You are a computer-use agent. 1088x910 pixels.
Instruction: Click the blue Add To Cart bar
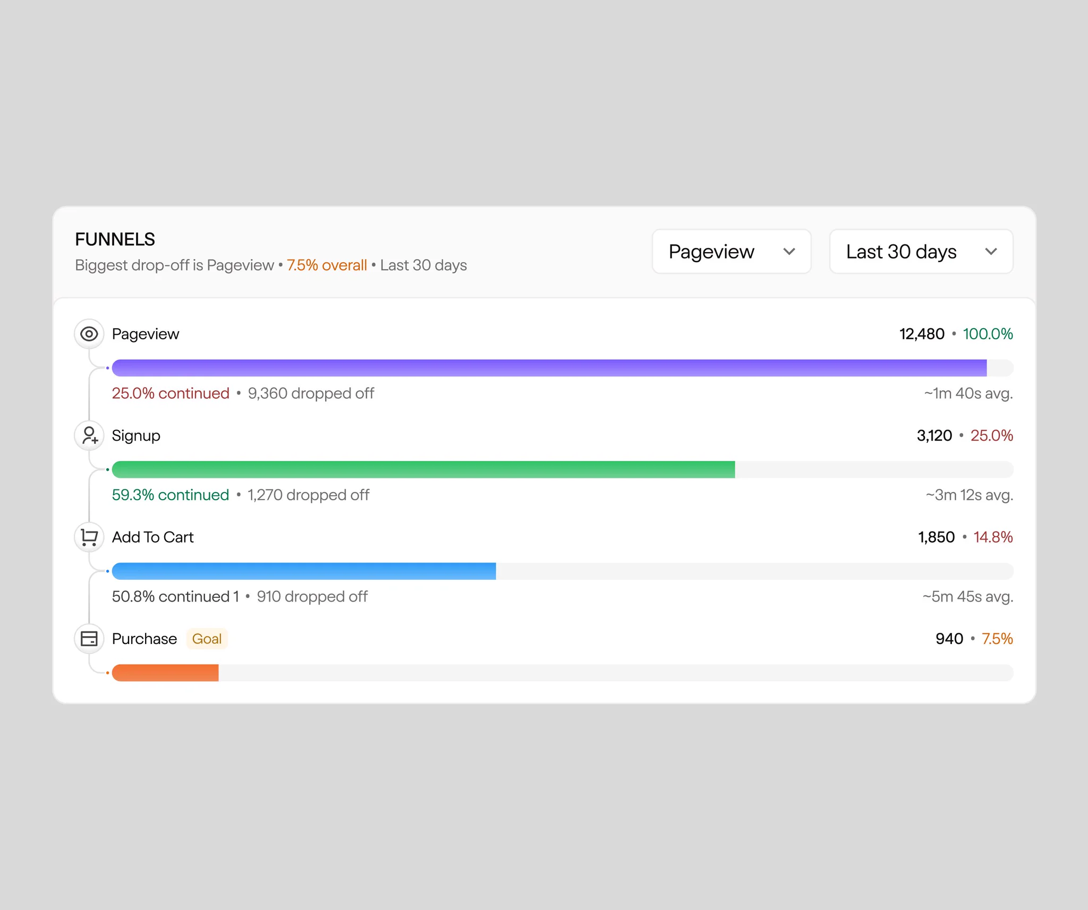click(x=304, y=571)
